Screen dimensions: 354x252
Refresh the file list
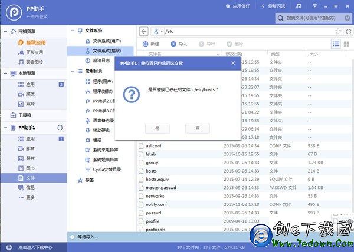pyautogui.click(x=348, y=31)
